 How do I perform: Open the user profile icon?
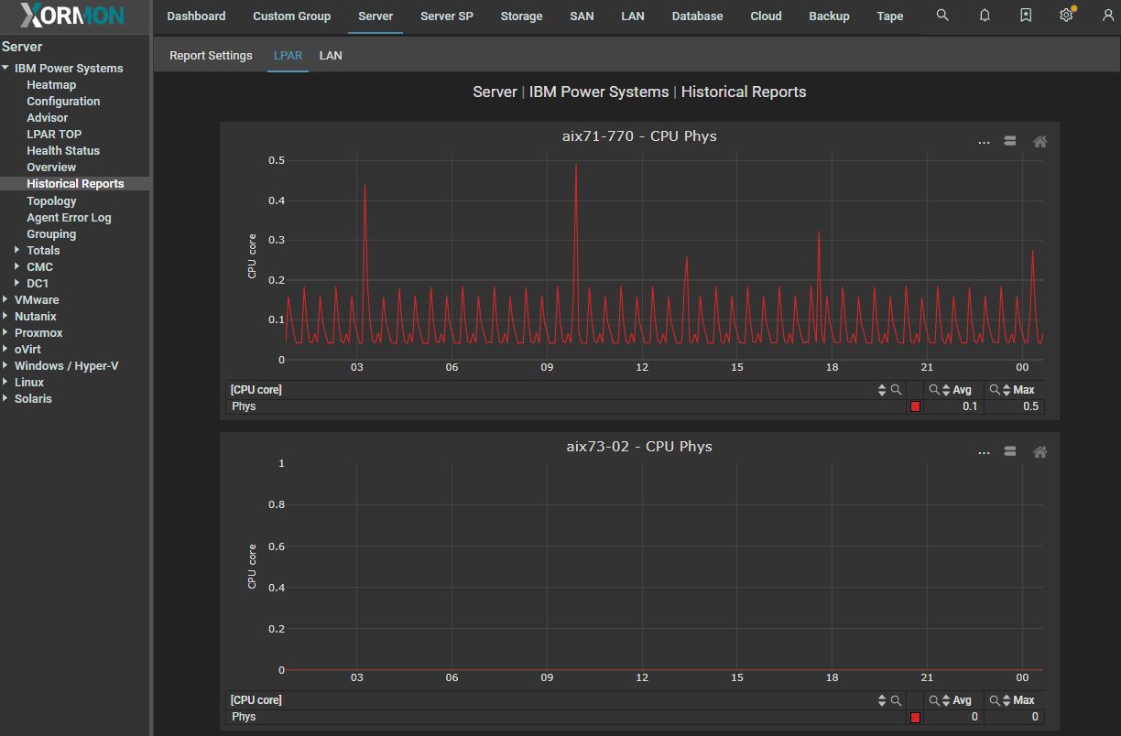click(1107, 16)
